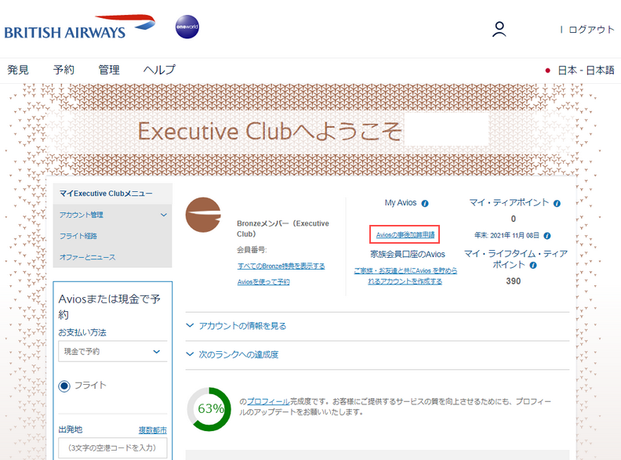Select the フライト radio button
Screen dimensions: 621x460
click(64, 386)
